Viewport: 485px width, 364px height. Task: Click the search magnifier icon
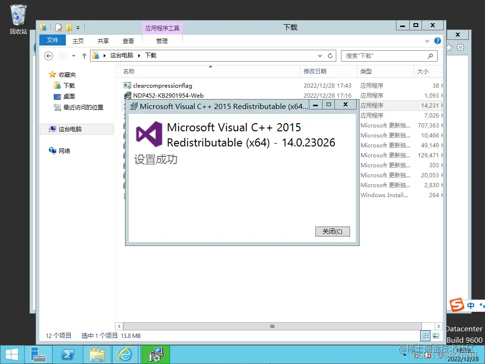coord(430,56)
